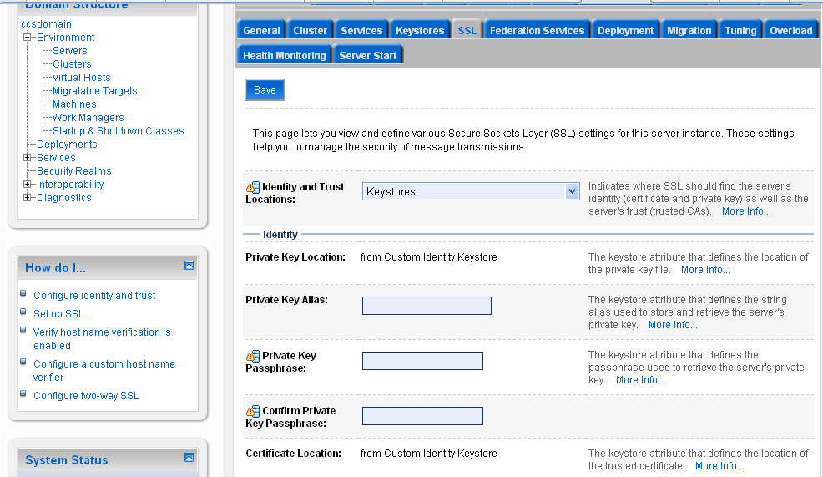Click the Confirm Private Key Passphrase warning icon

(253, 411)
